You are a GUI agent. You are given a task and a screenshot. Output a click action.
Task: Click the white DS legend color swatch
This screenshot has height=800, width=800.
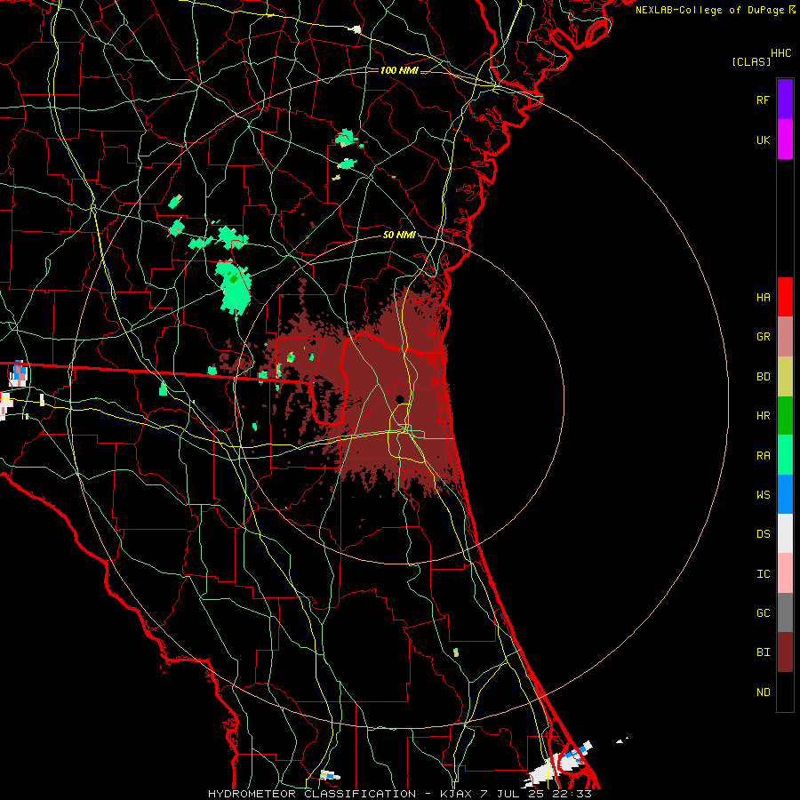pos(785,533)
